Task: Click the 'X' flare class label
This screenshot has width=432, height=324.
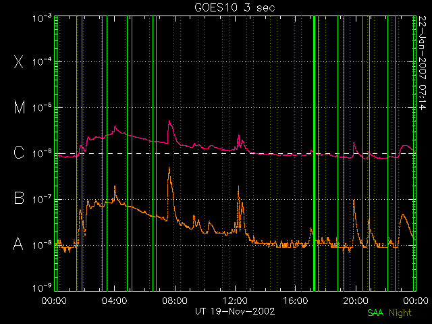Action: [x=18, y=61]
